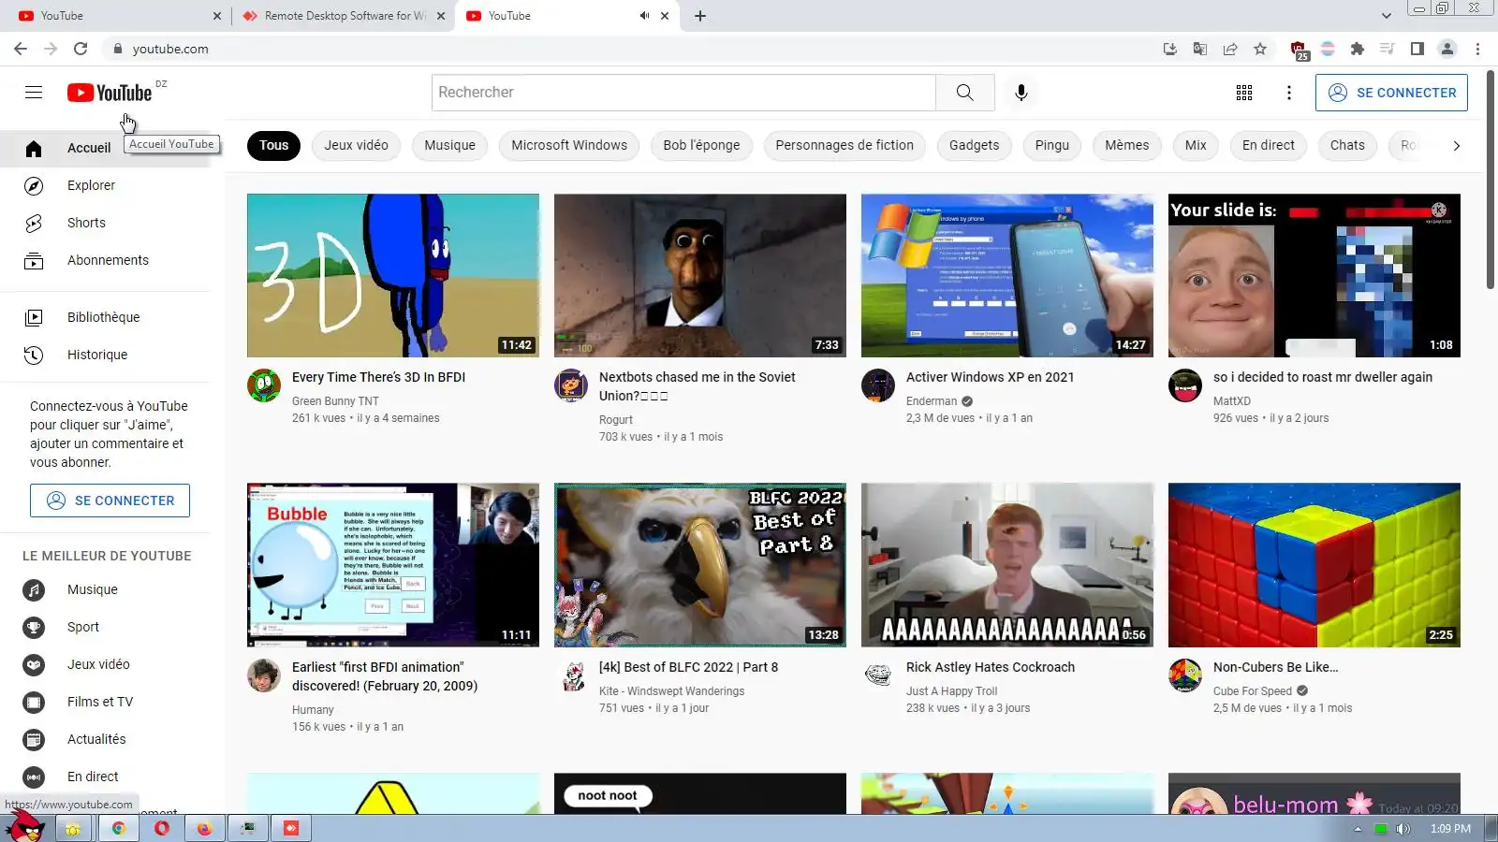Click the Rechercher search field
Image resolution: width=1498 pixels, height=842 pixels.
tap(683, 93)
